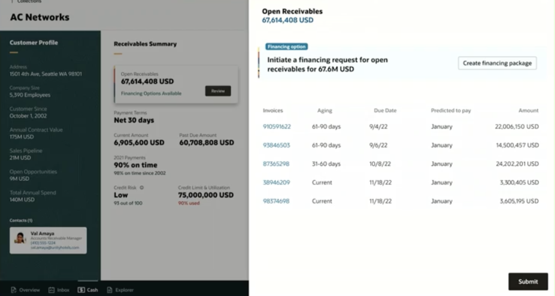This screenshot has width=555, height=296.
Task: Click the Credit Risk info icon
Action: pos(142,188)
